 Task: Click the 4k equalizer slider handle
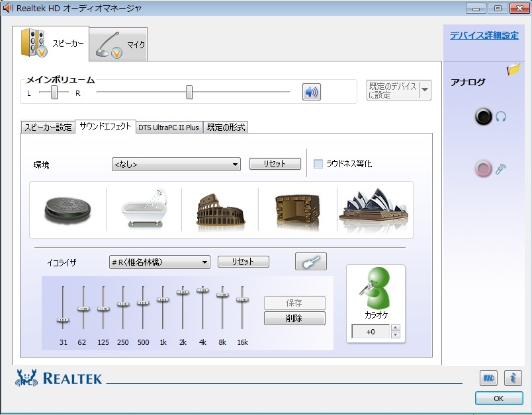pos(202,290)
